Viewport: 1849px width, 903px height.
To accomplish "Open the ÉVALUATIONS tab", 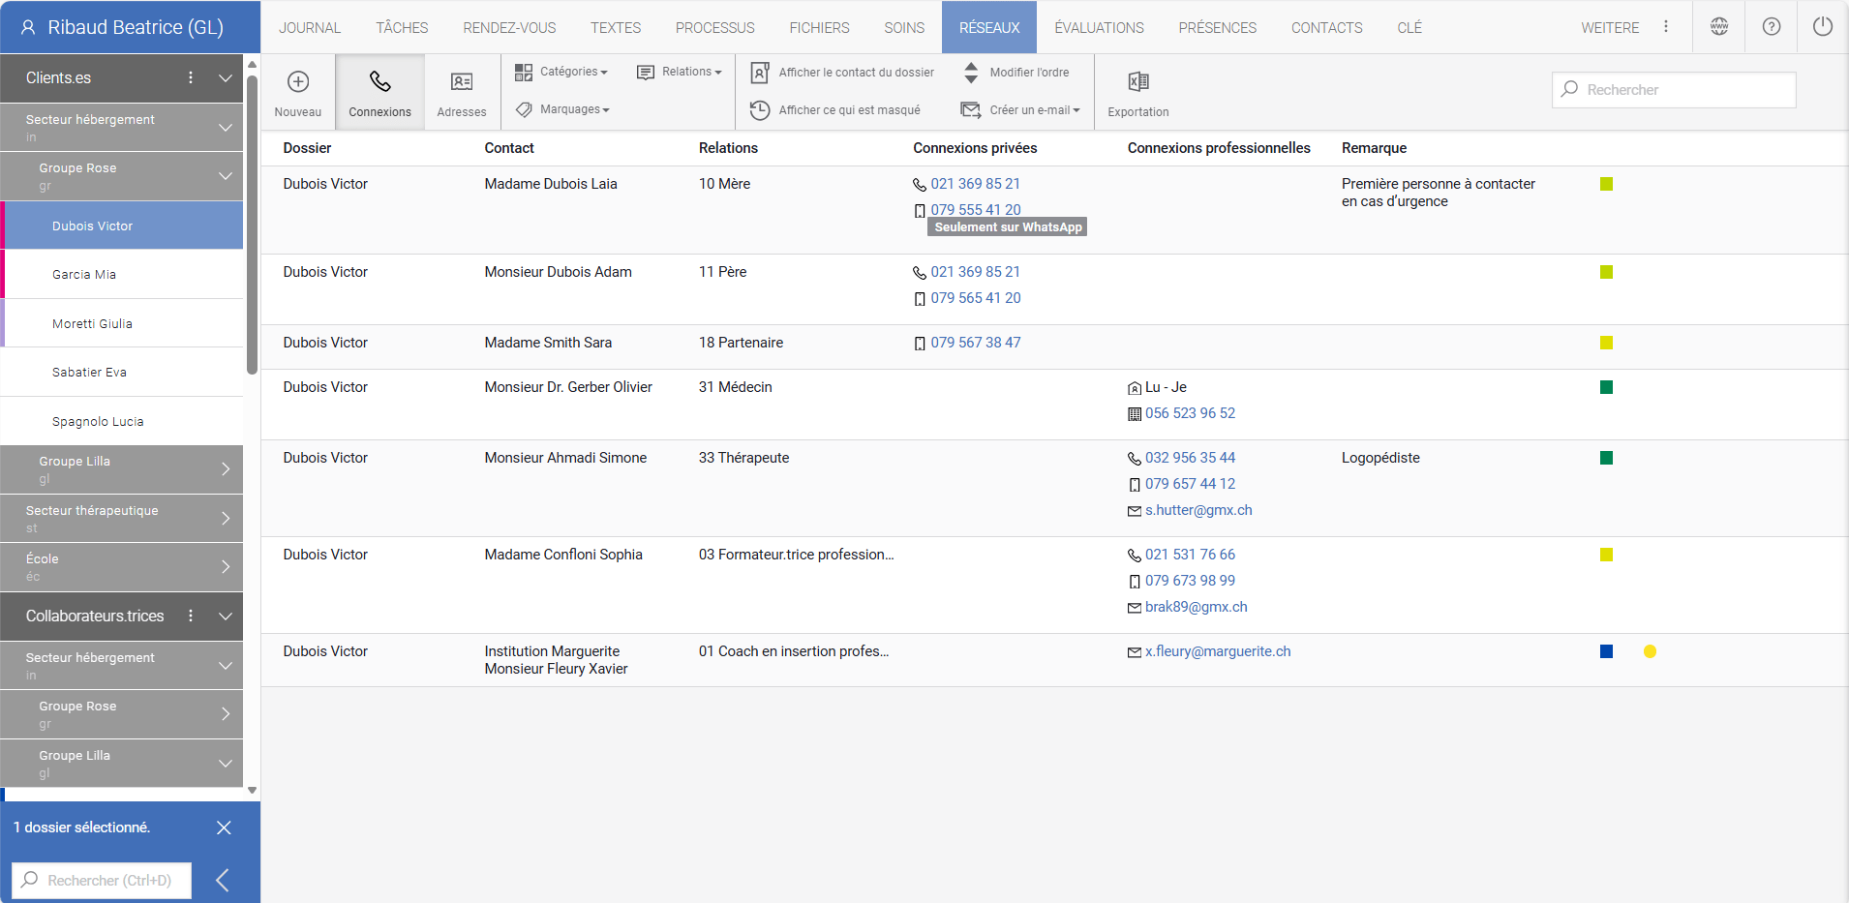I will point(1099,27).
